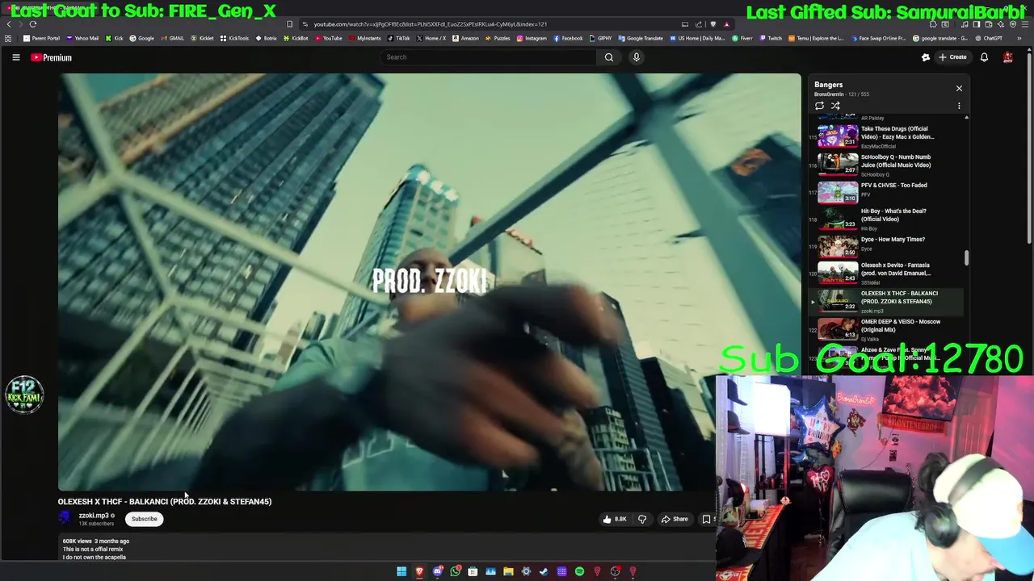1034x581 pixels.
Task: Play 'Dyce - How Many Times?'
Action: tap(886, 245)
